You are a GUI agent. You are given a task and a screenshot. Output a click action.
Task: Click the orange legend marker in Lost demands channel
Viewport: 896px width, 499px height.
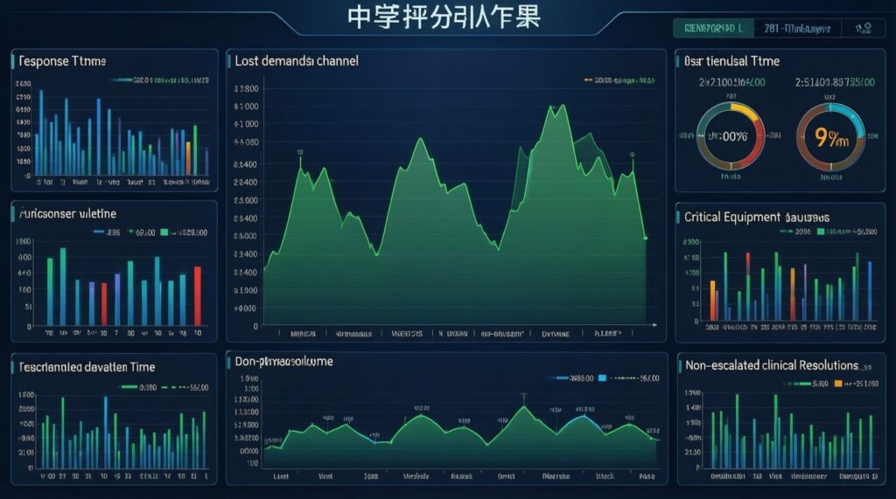pyautogui.click(x=587, y=80)
